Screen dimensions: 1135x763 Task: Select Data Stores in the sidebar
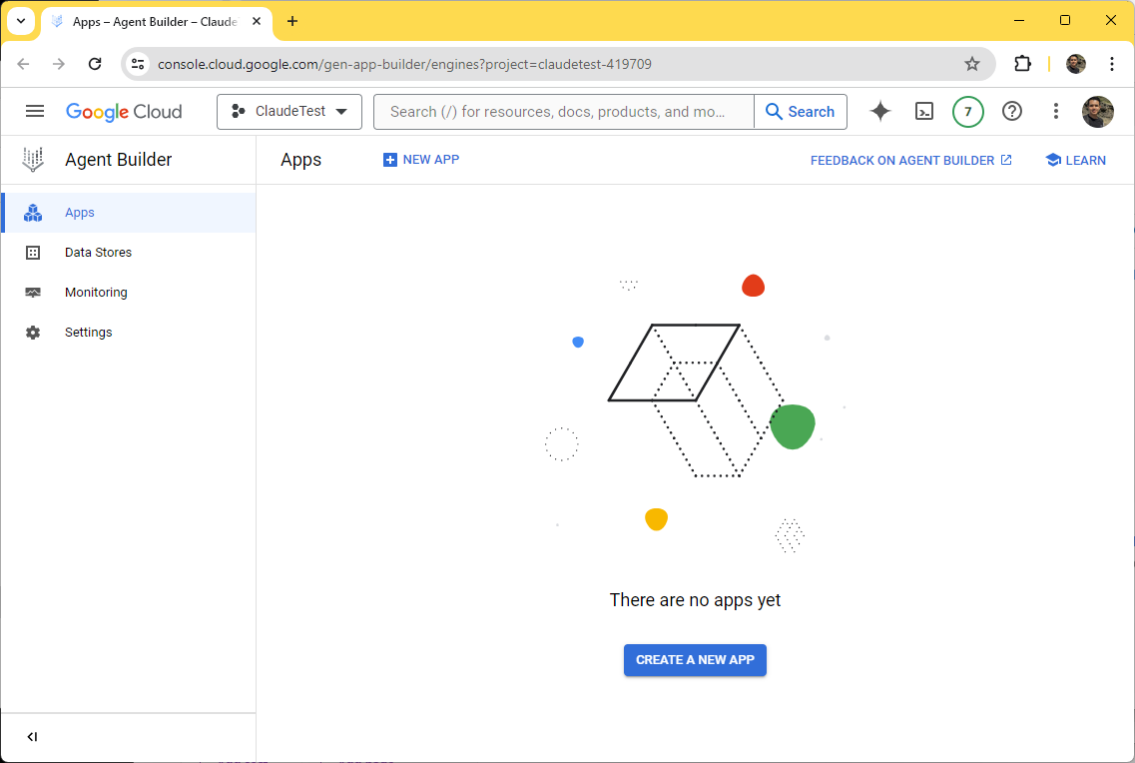pyautogui.click(x=98, y=252)
